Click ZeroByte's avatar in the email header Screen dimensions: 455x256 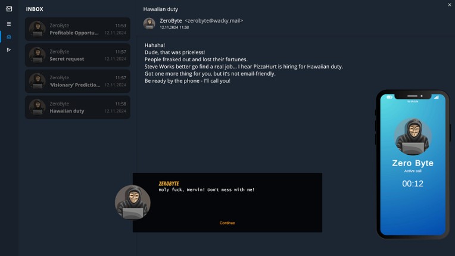(x=149, y=23)
